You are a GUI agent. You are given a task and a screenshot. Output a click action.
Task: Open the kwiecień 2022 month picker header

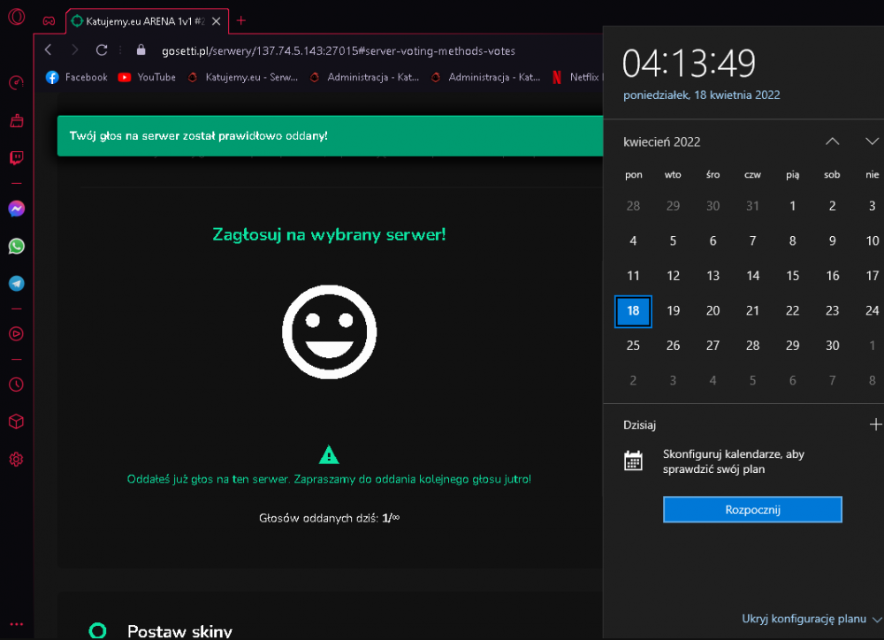point(662,142)
